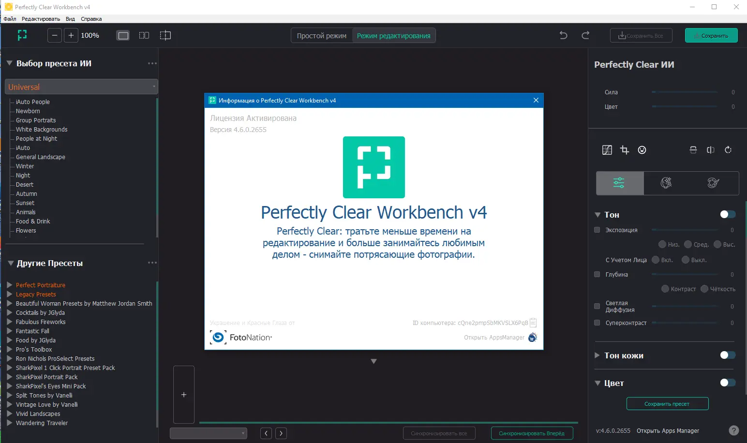The height and width of the screenshot is (443, 747).
Task: Collapse the Выбор пресета ИИ section
Action: pyautogui.click(x=9, y=63)
